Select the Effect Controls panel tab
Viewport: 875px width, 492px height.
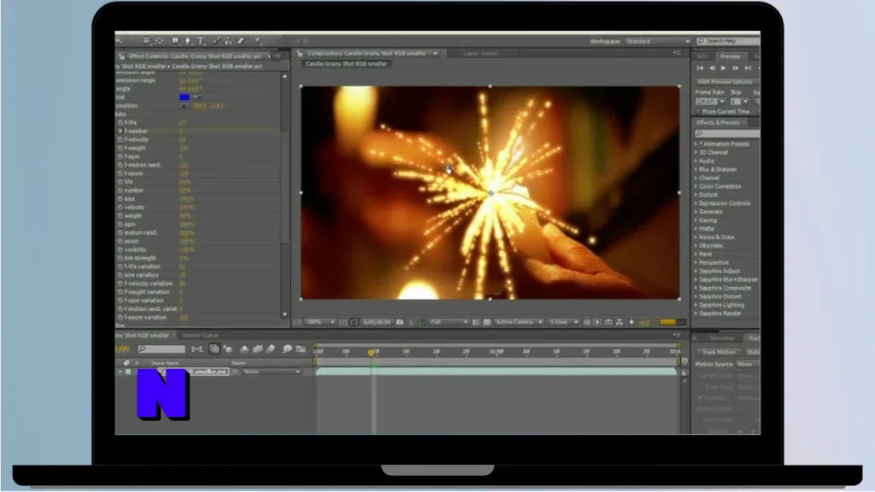point(195,56)
